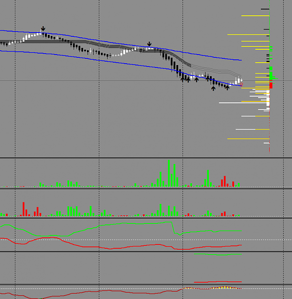The image size is (292, 299).
Task: Select the upper blue channel line
Action: pyautogui.click(x=121, y=45)
